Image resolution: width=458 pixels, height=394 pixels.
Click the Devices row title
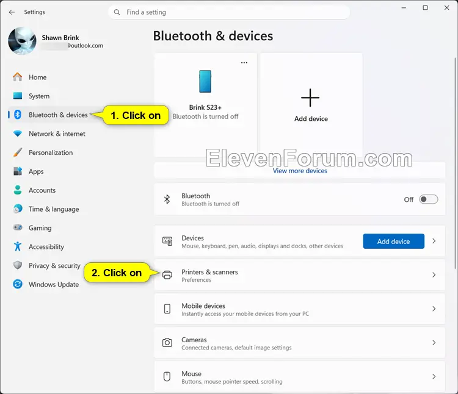coord(192,238)
